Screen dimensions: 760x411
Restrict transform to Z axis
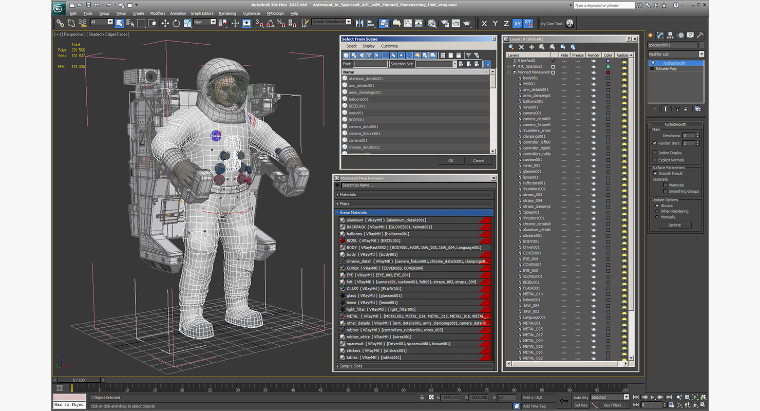click(506, 24)
